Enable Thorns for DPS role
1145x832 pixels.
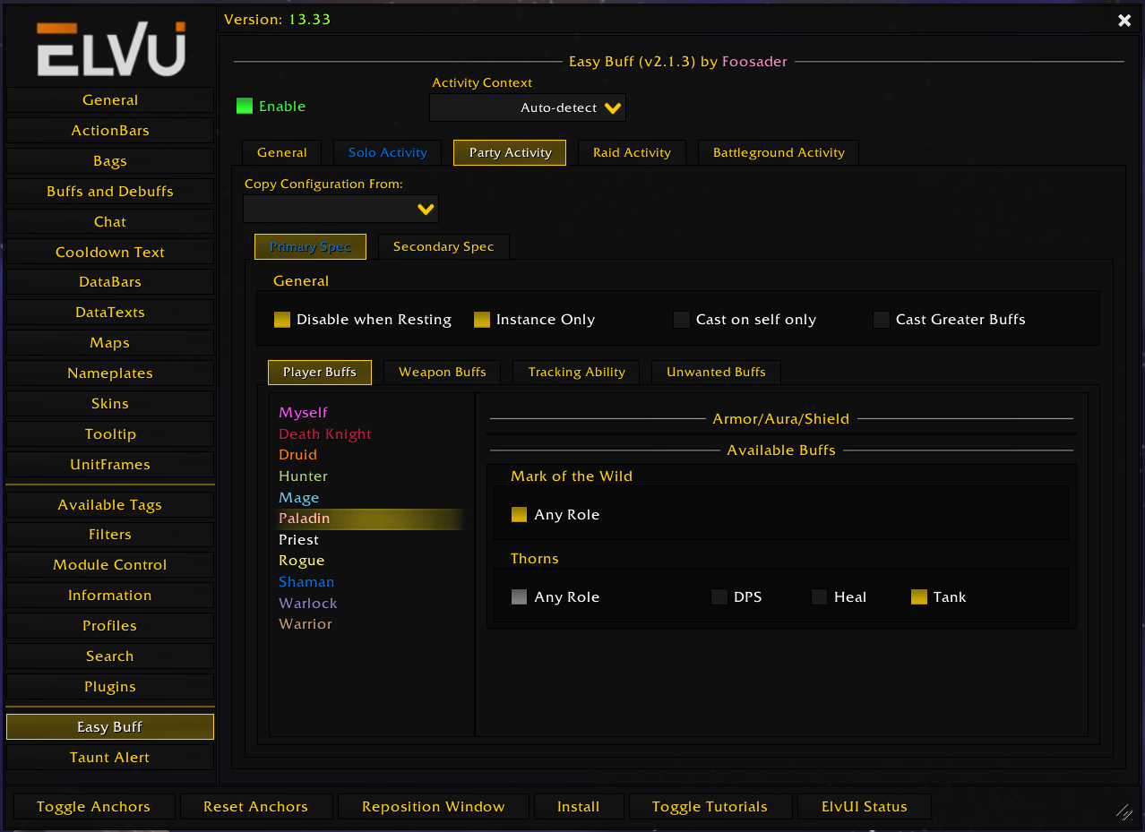tap(719, 597)
